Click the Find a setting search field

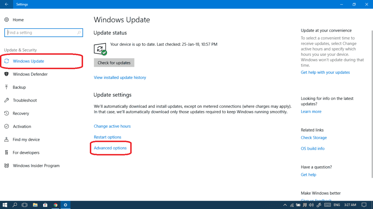[44, 32]
